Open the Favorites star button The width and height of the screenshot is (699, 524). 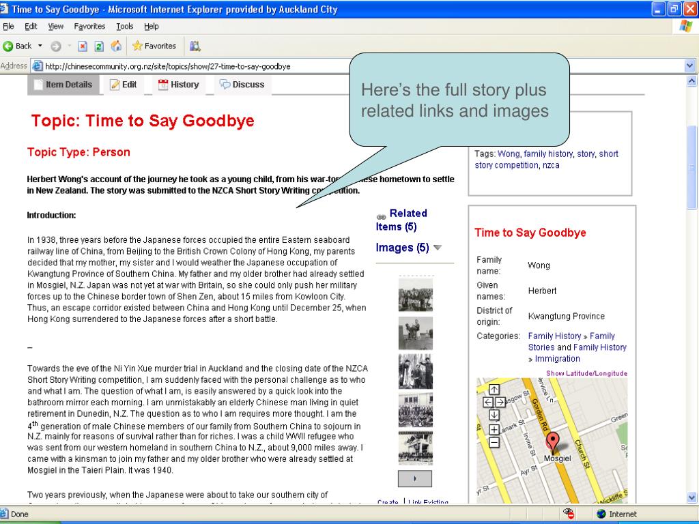pyautogui.click(x=154, y=46)
